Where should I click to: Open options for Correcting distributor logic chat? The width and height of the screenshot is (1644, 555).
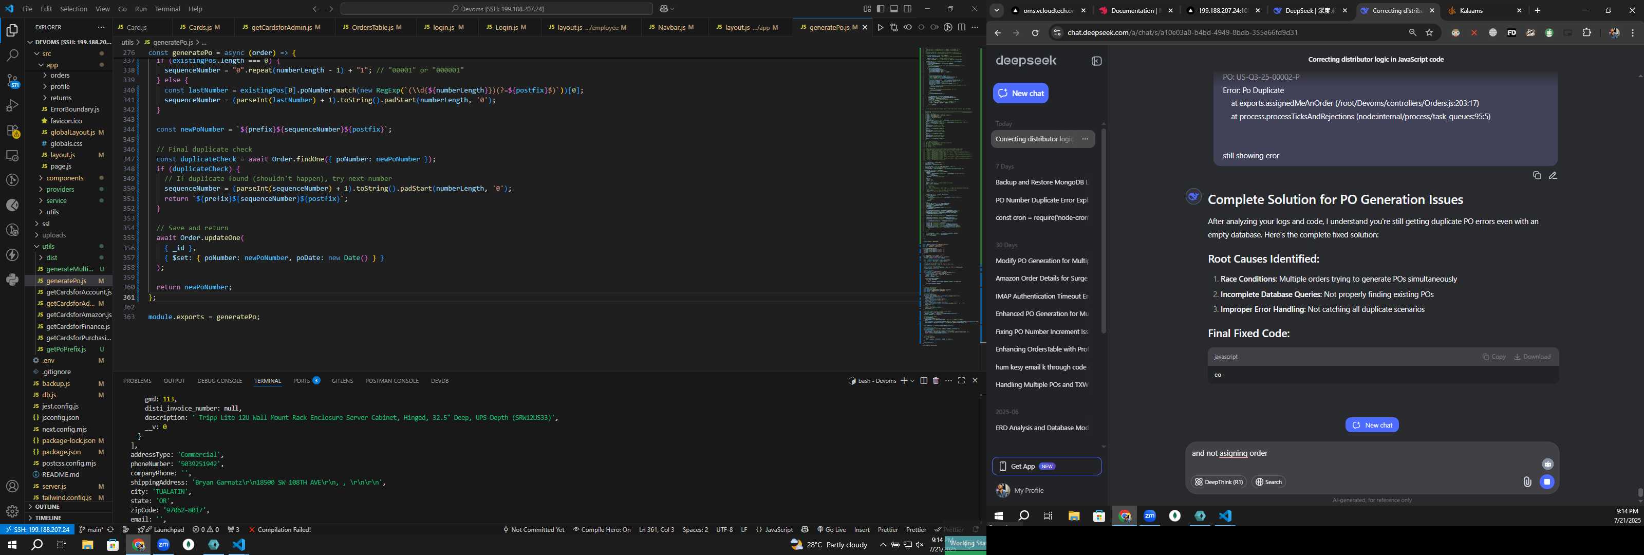pyautogui.click(x=1085, y=139)
